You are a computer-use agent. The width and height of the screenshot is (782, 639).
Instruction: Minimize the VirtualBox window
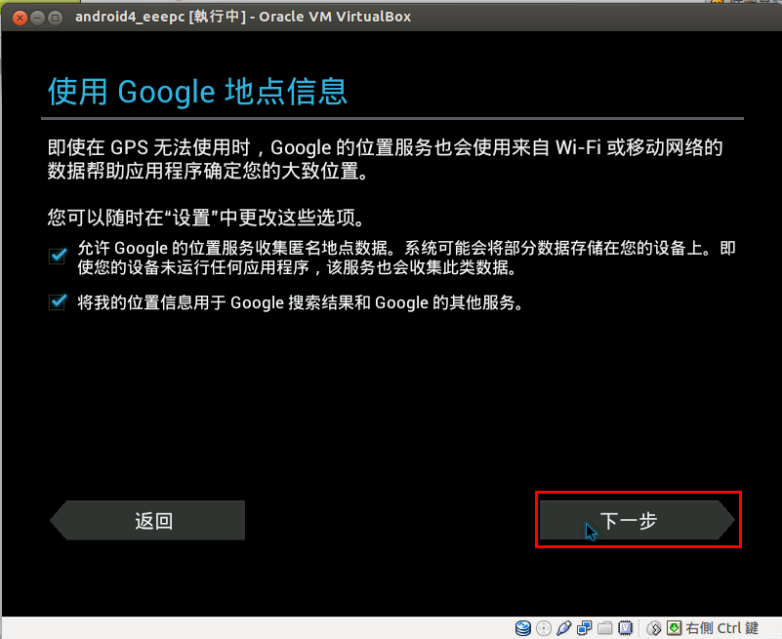[x=37, y=18]
